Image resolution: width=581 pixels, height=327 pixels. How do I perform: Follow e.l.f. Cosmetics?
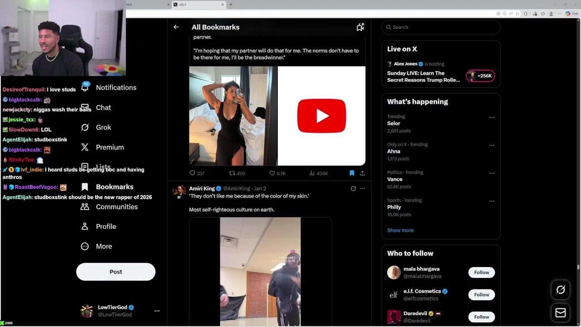pos(482,295)
